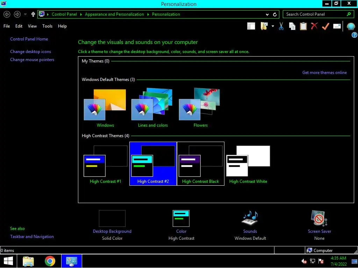Click the Paste clipboard toolbar icon

(303, 26)
